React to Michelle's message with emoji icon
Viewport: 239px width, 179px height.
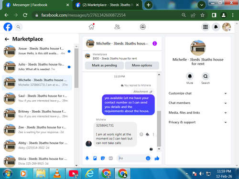(x=141, y=134)
